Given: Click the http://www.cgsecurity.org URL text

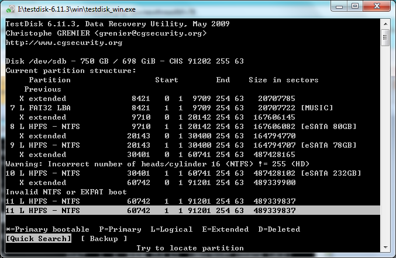Looking at the screenshot, I should [64, 43].
